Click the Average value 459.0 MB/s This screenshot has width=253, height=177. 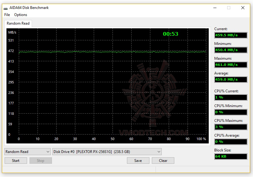(x=231, y=79)
